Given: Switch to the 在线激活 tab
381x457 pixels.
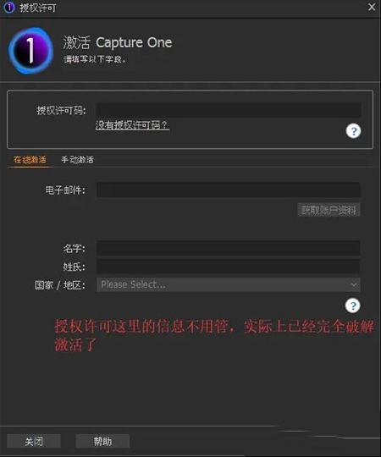Looking at the screenshot, I should [30, 160].
